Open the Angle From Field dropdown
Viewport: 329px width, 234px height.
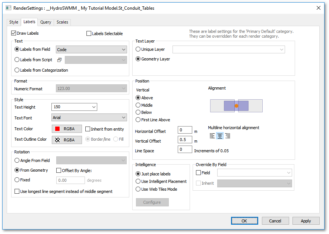point(91,160)
